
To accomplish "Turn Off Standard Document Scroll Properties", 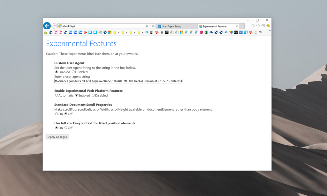I will 66,114.
